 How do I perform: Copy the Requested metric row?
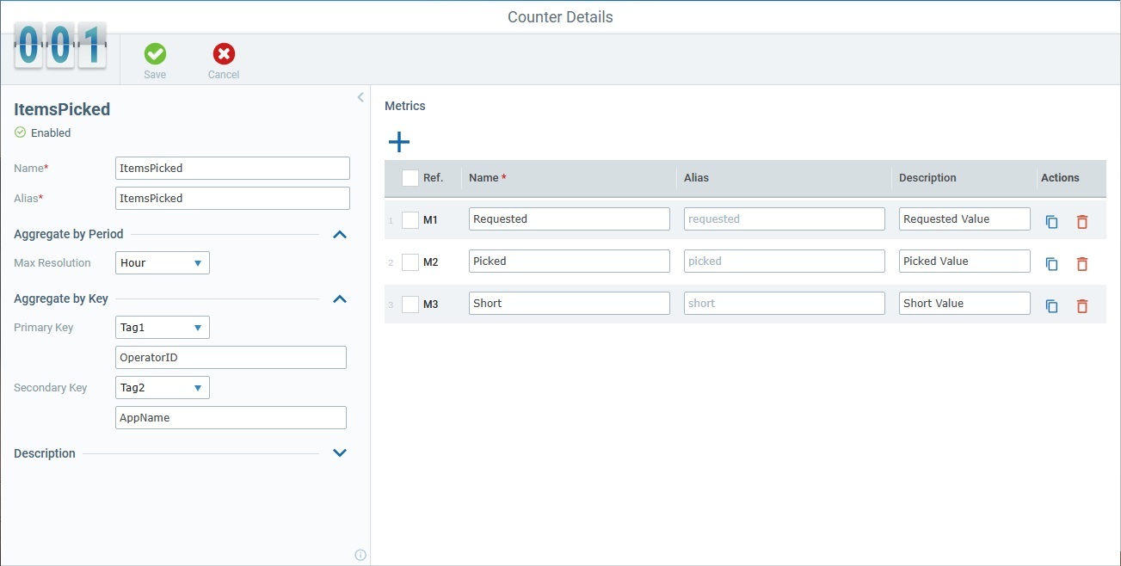coord(1051,221)
